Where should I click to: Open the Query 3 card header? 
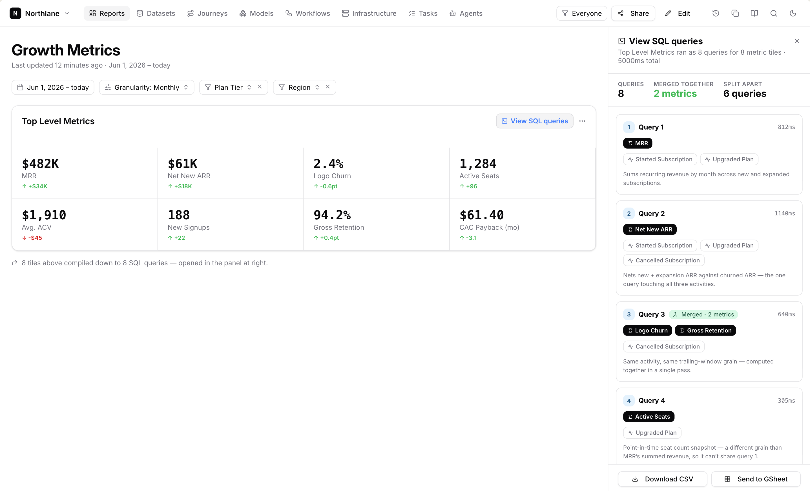coord(709,315)
